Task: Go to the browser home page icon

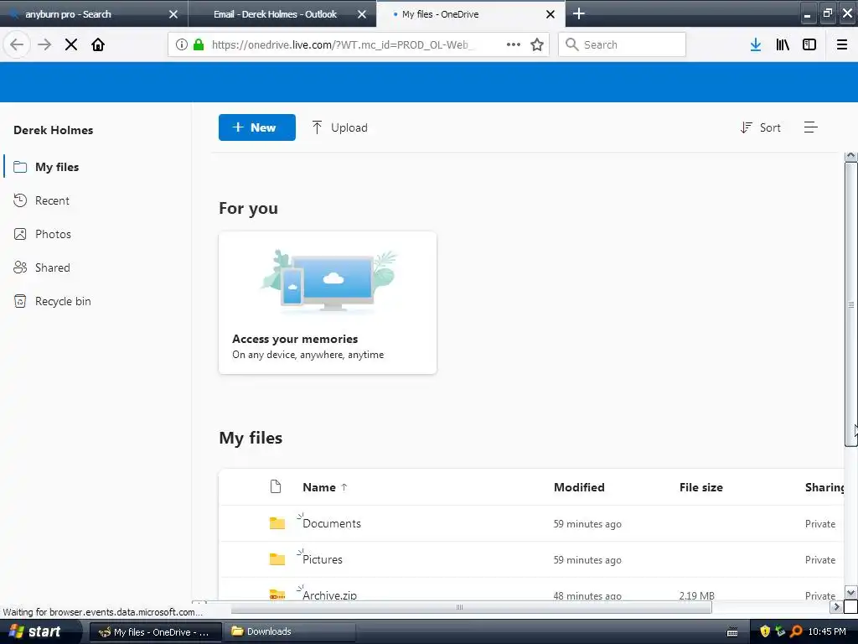Action: [98, 44]
